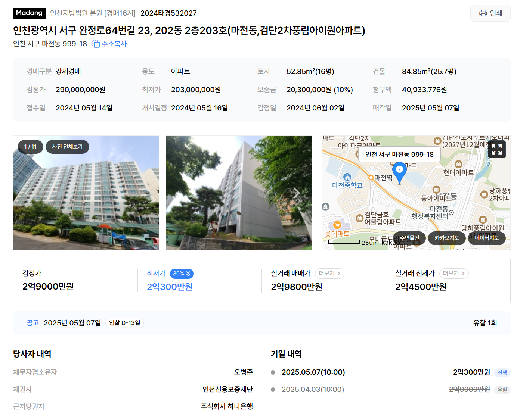
Task: Click 현대아파트 building marker on map
Action: [458, 164]
